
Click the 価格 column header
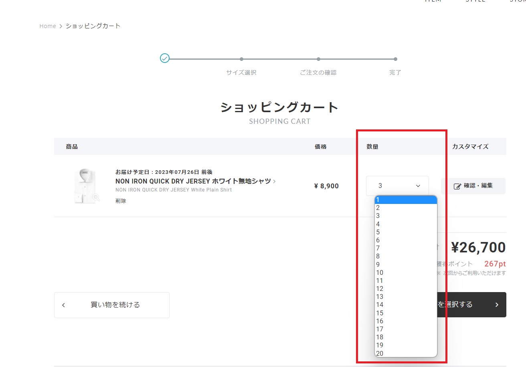(x=321, y=147)
